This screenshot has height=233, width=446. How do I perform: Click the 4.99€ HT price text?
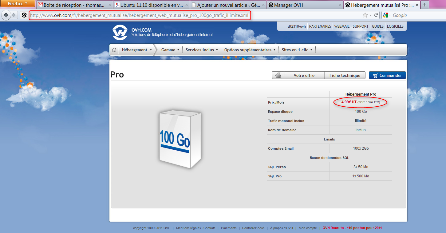coord(349,102)
